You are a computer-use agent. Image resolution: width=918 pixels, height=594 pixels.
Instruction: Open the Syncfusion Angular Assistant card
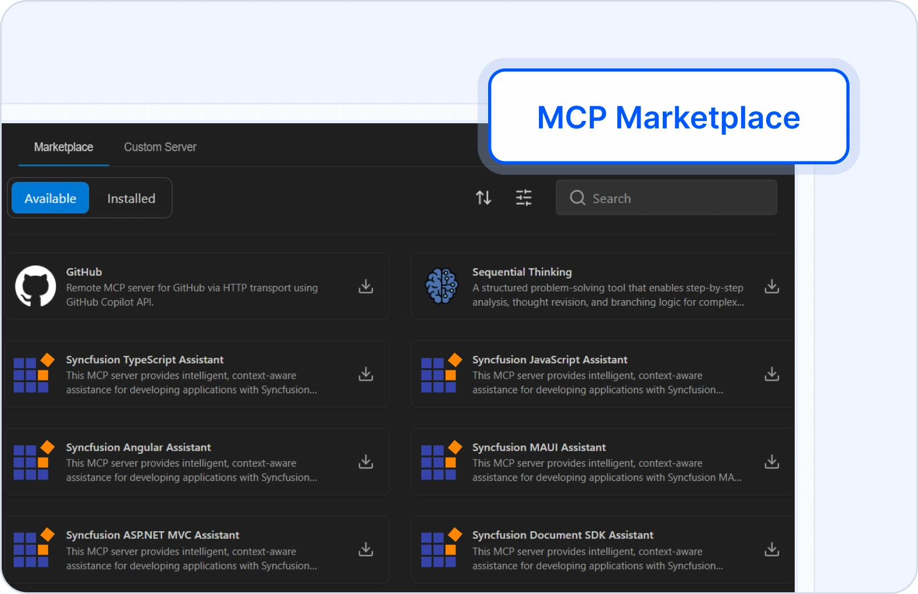[x=194, y=462]
